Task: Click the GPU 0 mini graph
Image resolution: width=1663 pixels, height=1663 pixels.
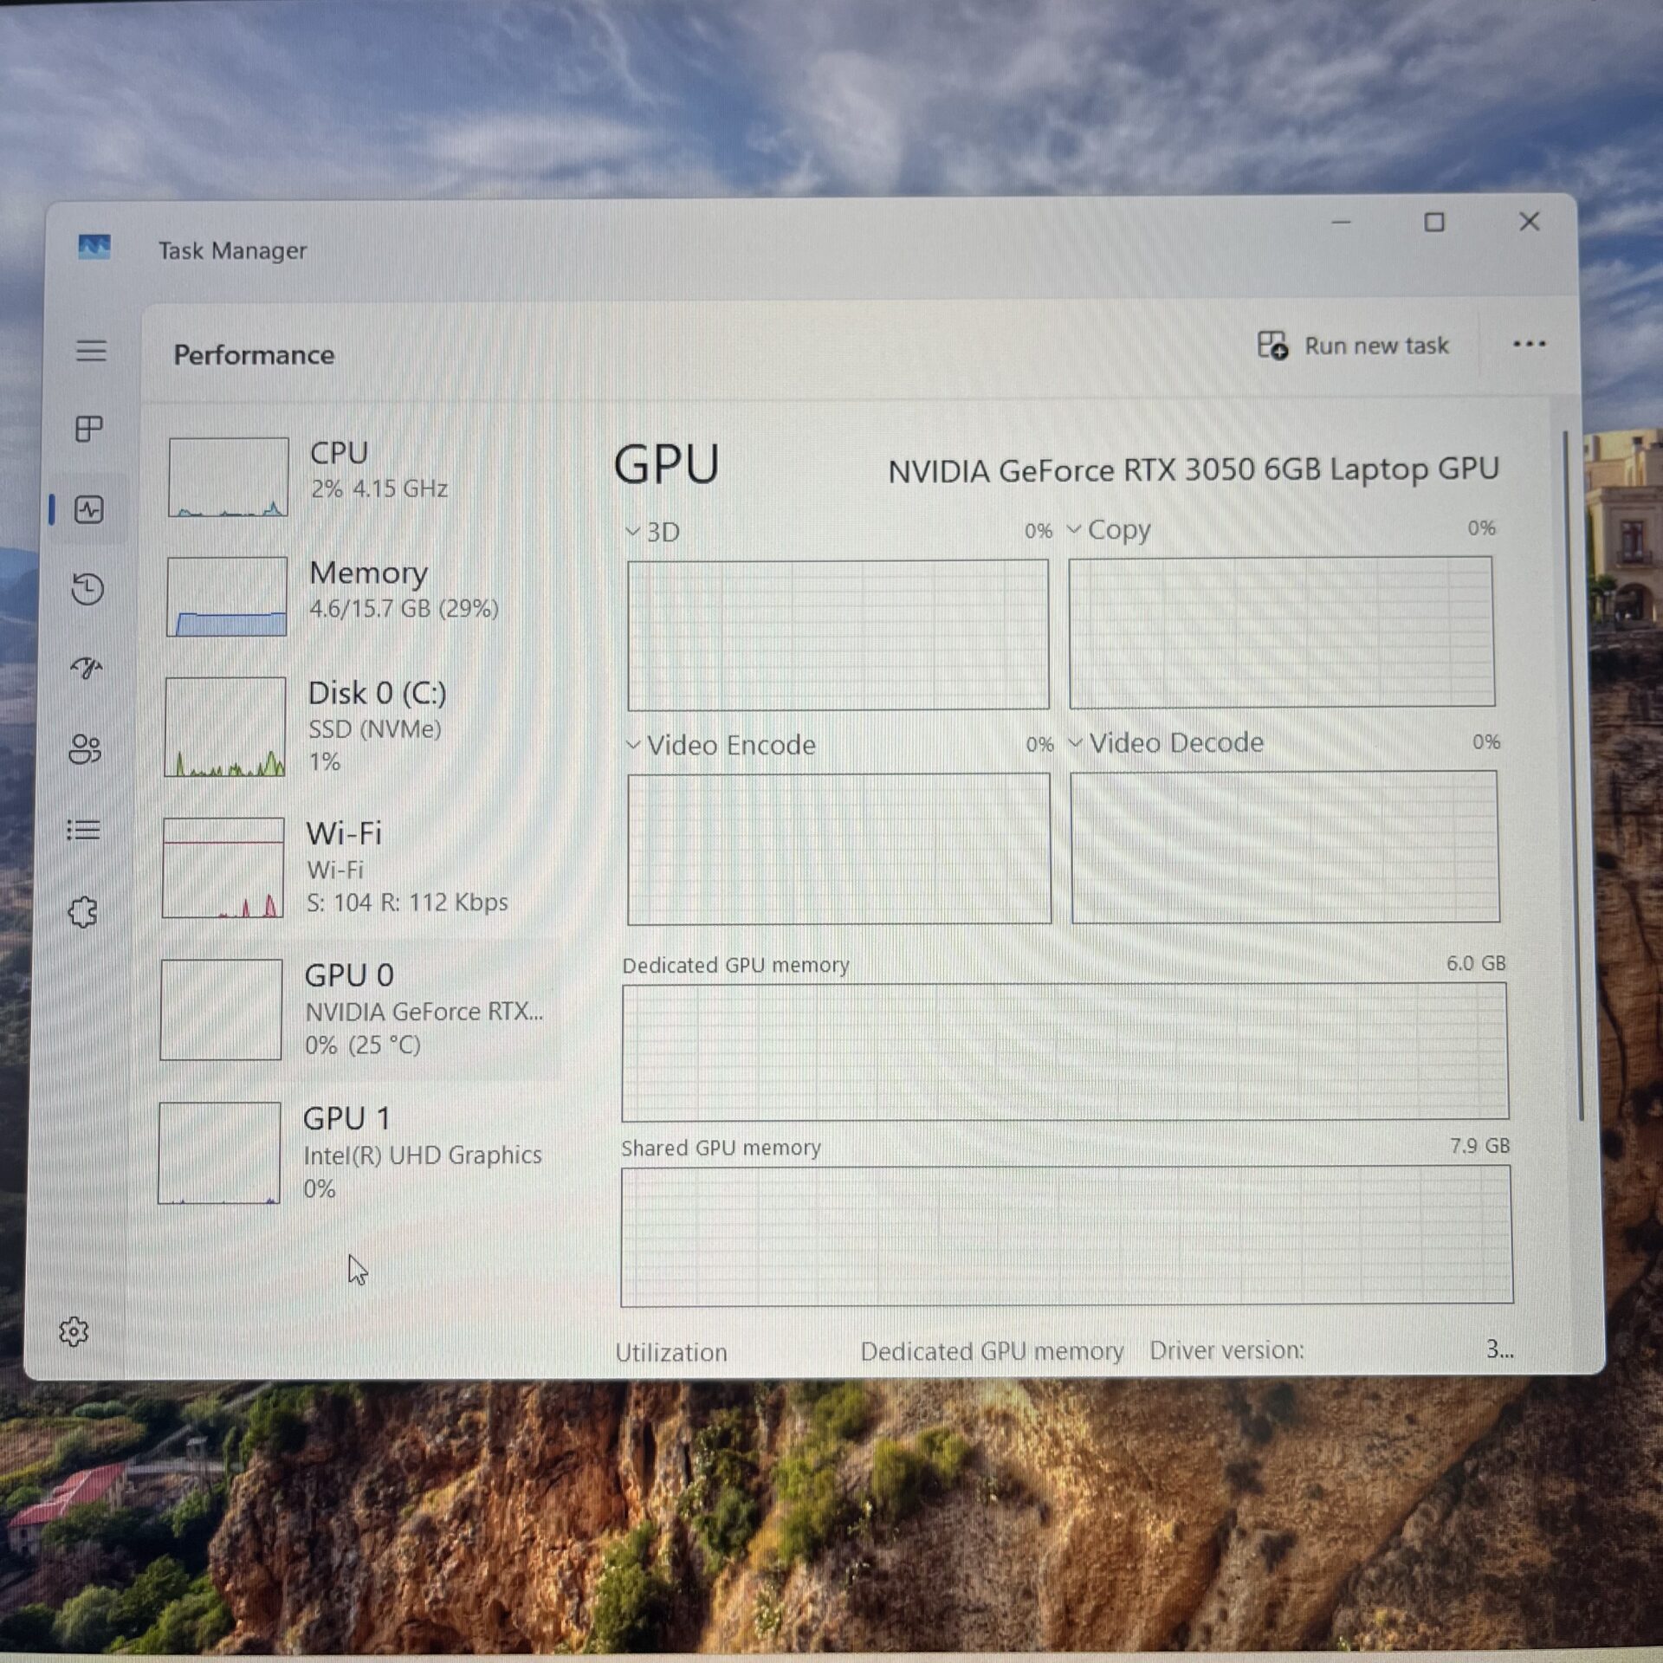Action: click(x=221, y=1010)
